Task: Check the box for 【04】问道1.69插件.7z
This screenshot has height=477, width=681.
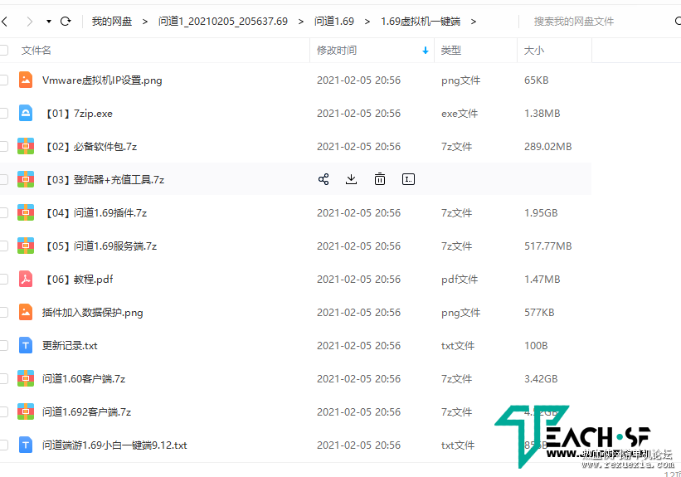Action: click(x=4, y=213)
